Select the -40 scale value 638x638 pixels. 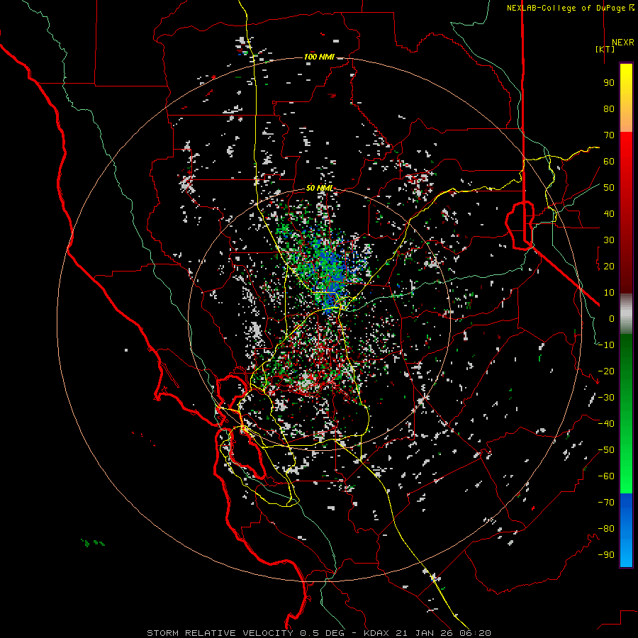point(606,424)
